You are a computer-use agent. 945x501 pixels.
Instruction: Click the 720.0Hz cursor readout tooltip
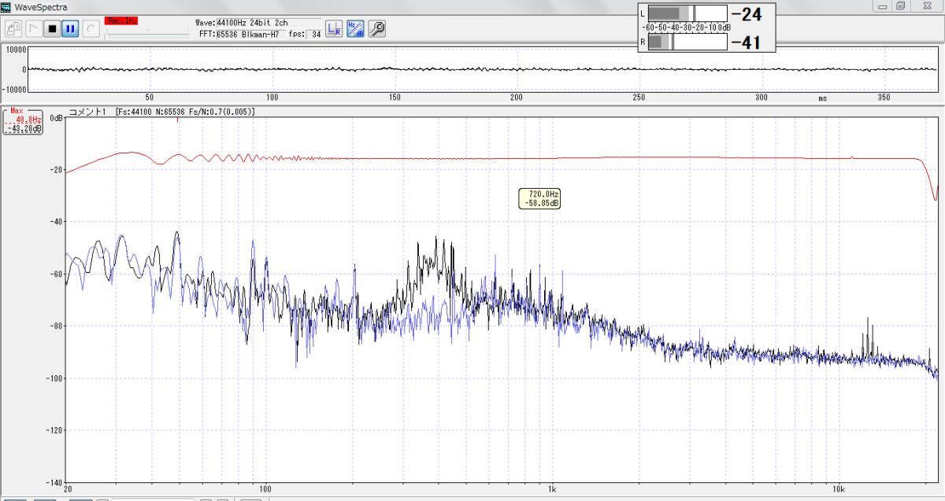pos(539,198)
